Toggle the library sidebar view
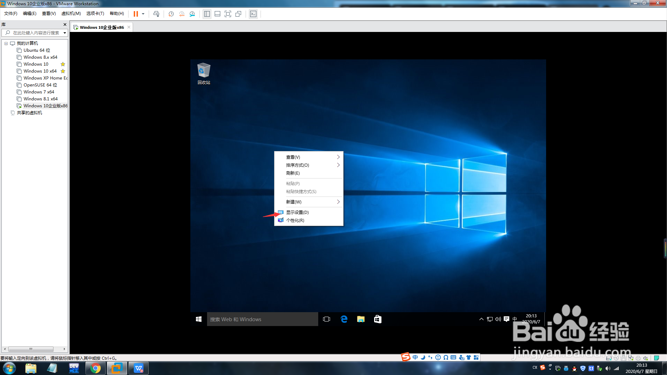Image resolution: width=667 pixels, height=375 pixels. point(207,14)
